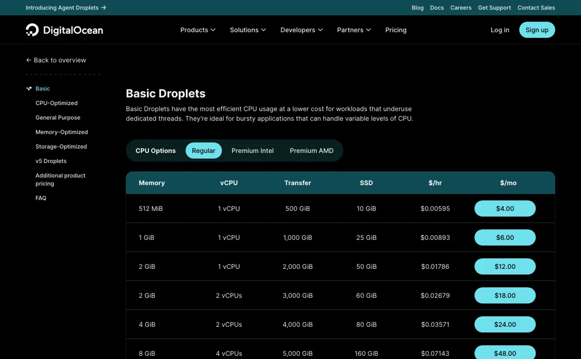Screen dimensions: 581x359
Task: Go to the Careers page
Action: 461,7
